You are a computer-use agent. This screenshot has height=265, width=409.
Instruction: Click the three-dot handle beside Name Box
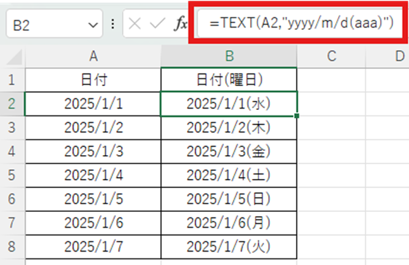click(x=112, y=25)
